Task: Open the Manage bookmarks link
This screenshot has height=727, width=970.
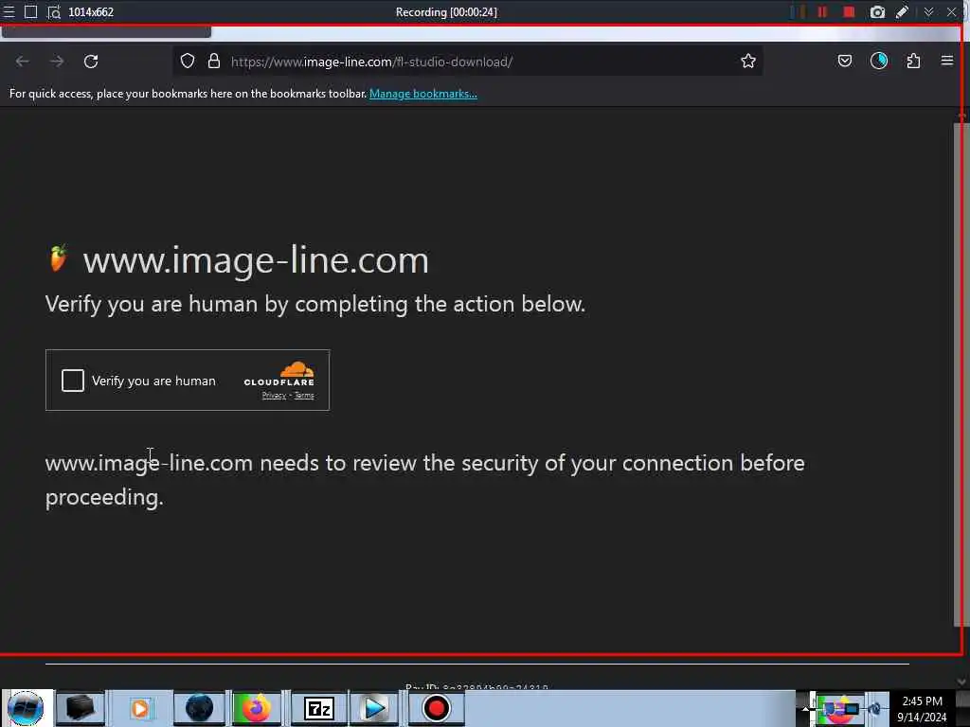Action: coord(423,94)
